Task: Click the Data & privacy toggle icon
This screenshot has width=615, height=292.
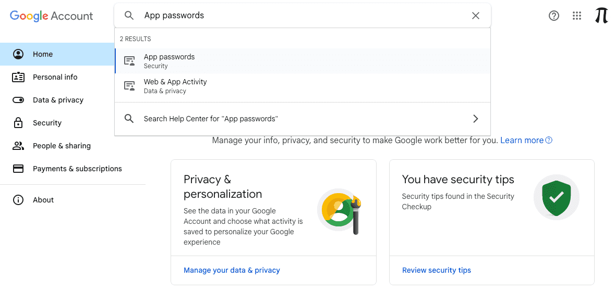Action: (18, 100)
